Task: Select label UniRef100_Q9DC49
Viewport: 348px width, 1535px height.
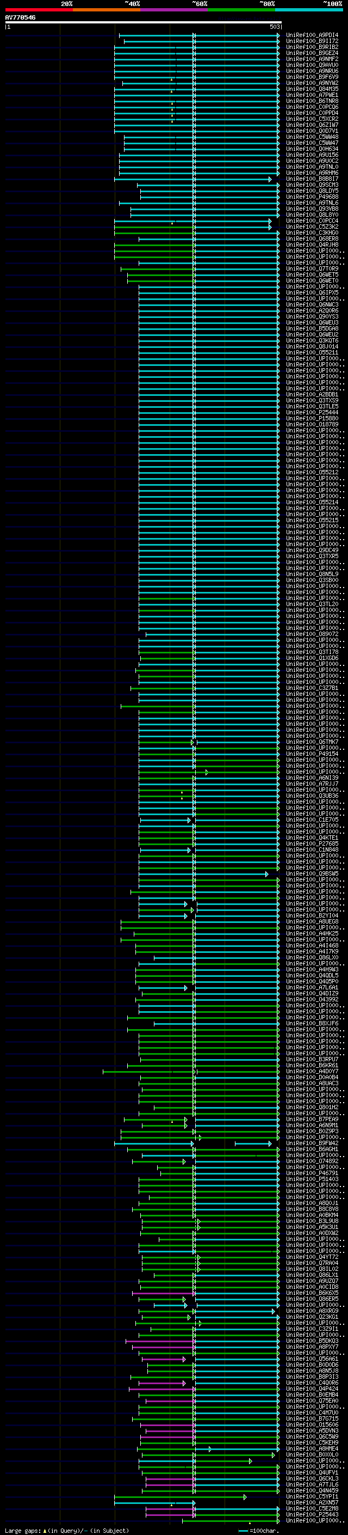Action: (x=312, y=550)
